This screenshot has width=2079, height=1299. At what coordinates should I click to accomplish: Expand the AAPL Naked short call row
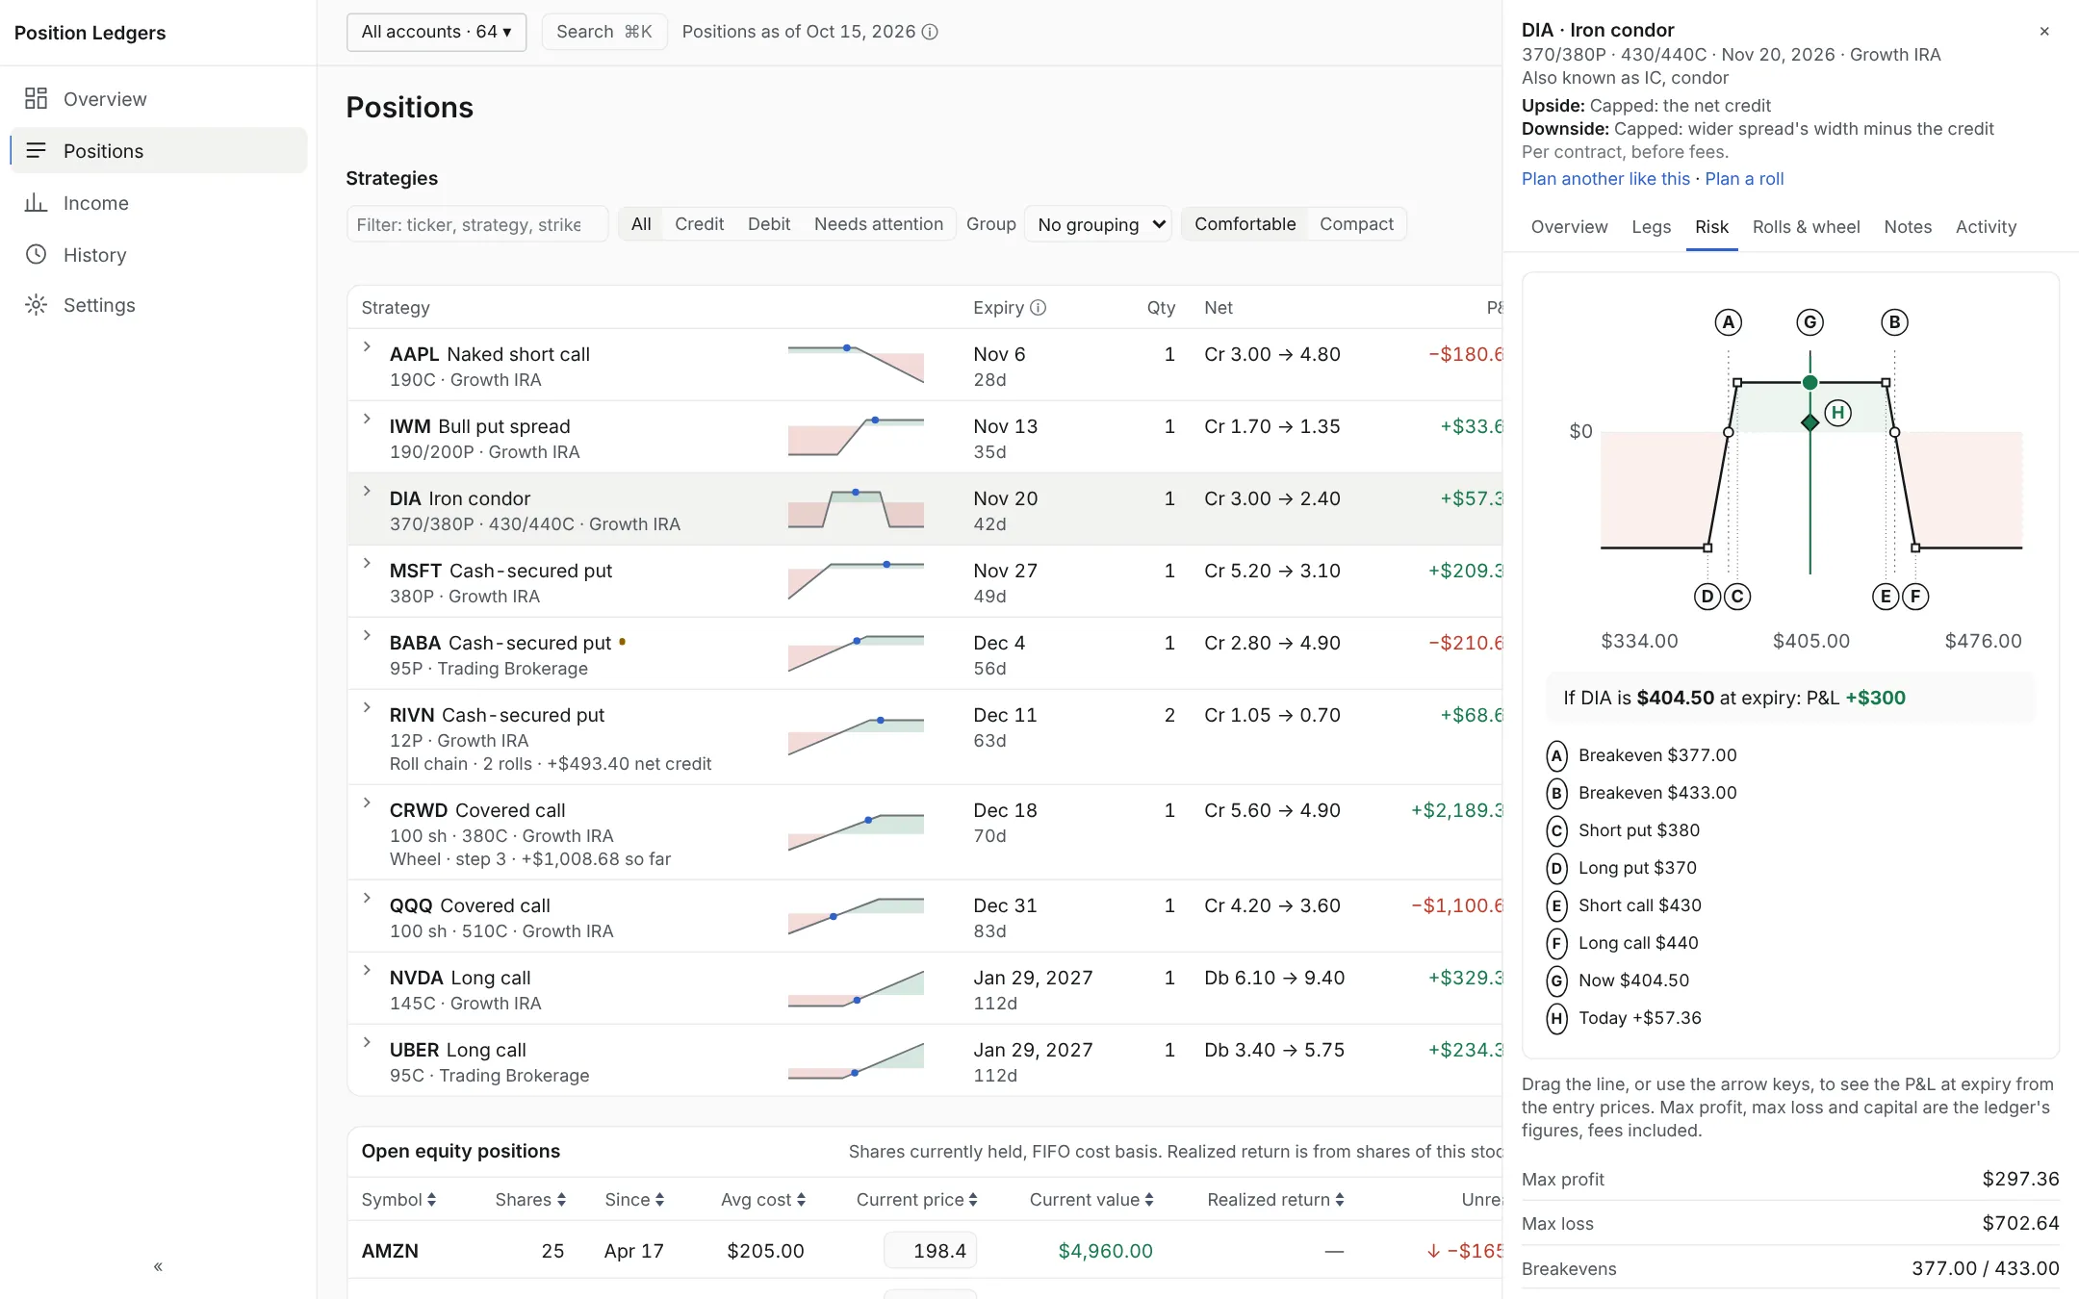367,346
